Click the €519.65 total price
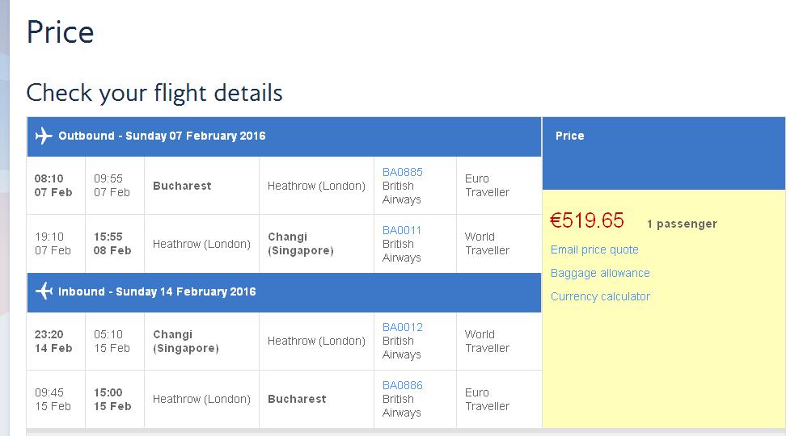This screenshot has height=436, width=799. click(x=587, y=220)
